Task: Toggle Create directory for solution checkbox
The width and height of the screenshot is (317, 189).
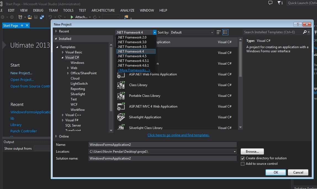Action: [x=243, y=158]
